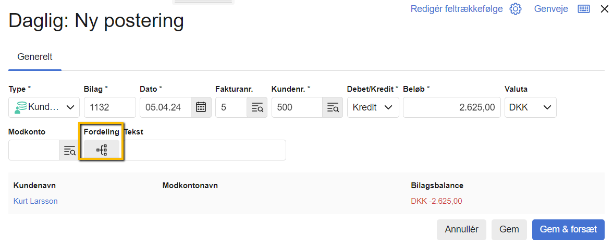
Task: Click the Genveje link
Action: pyautogui.click(x=550, y=9)
